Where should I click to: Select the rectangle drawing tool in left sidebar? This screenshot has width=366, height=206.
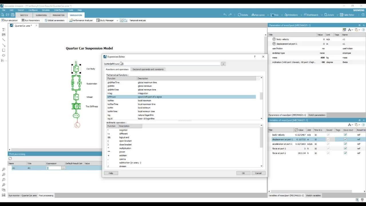[x=3, y=50]
